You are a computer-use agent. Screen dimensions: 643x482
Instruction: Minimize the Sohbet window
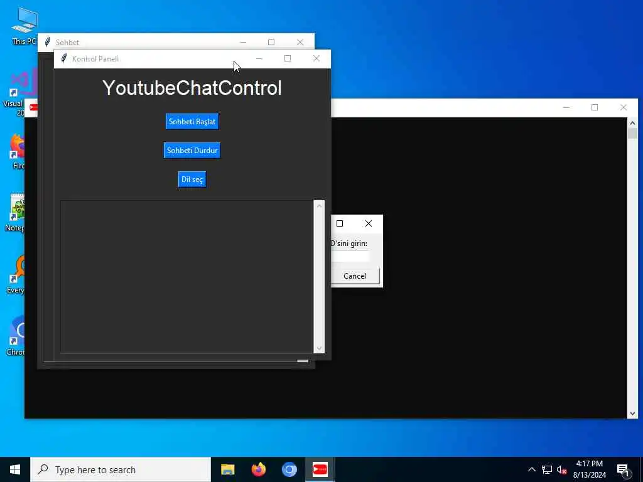pos(243,42)
